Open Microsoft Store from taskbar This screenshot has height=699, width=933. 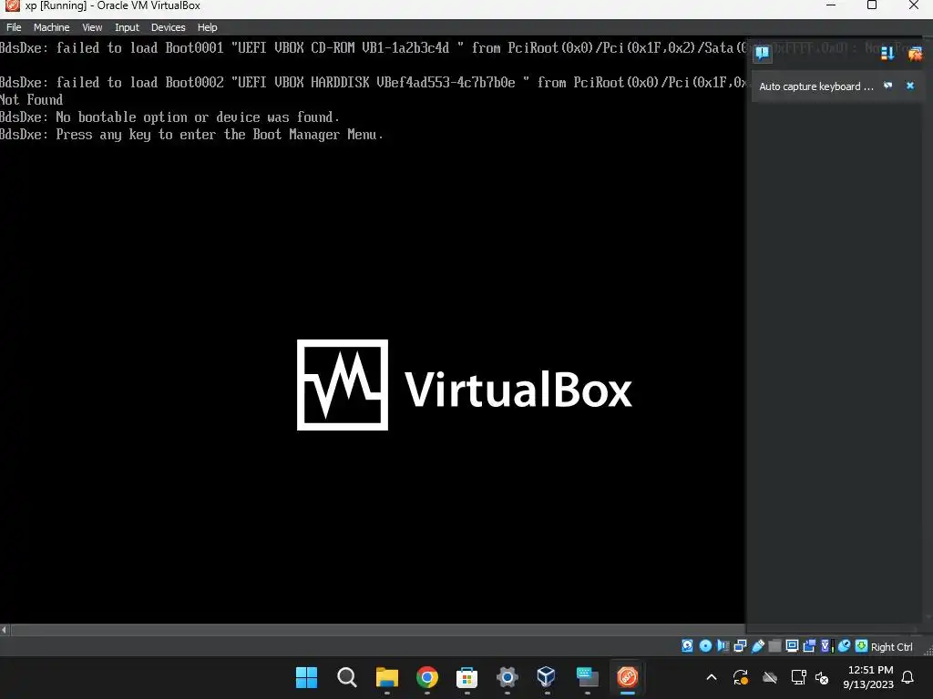point(467,677)
